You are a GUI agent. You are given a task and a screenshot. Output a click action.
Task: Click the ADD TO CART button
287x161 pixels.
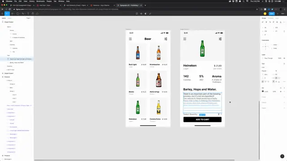[202, 119]
